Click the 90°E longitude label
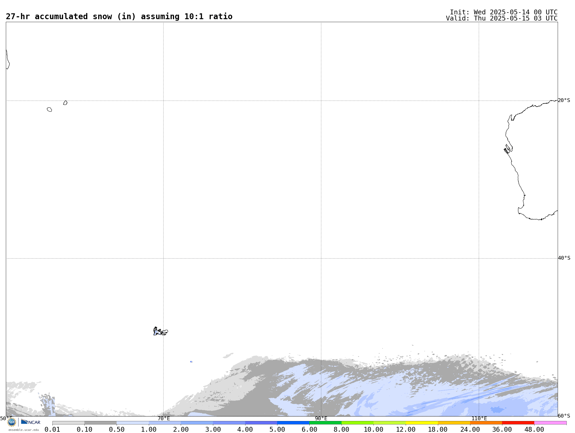This screenshot has width=575, height=433. (321, 419)
